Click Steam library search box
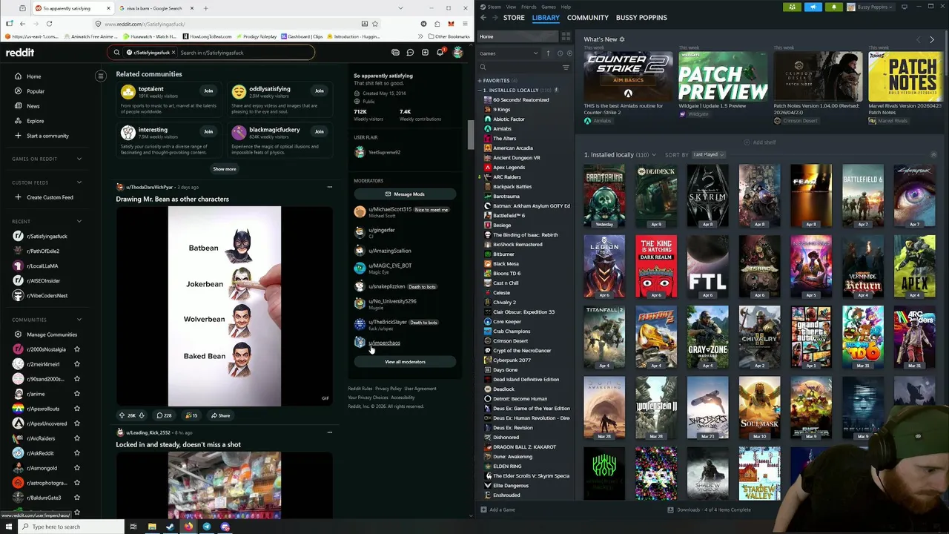 (518, 67)
